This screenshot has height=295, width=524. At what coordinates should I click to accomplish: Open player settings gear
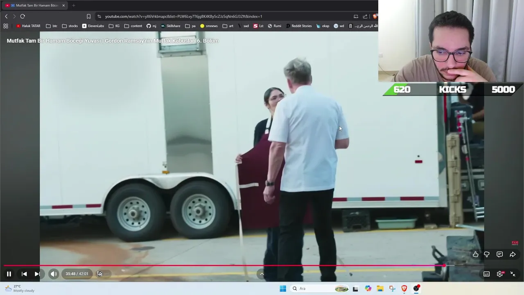(x=499, y=274)
